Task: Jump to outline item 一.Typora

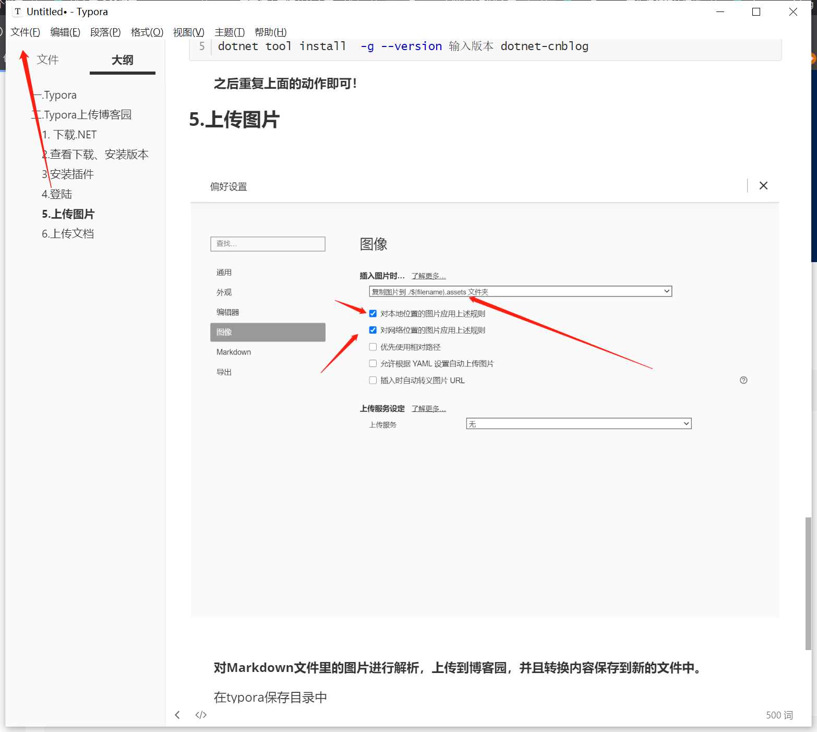Action: click(x=55, y=95)
